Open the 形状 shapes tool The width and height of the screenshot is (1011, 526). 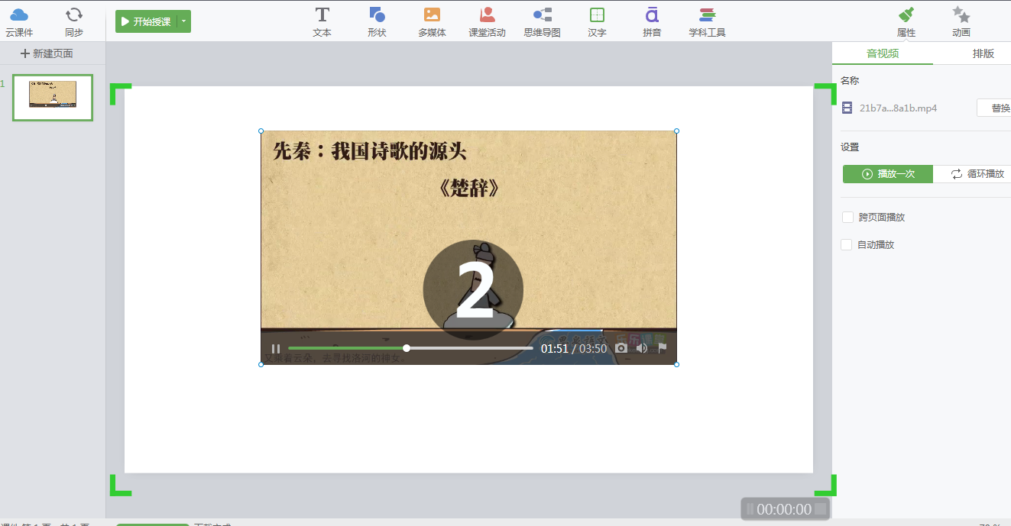(x=377, y=21)
